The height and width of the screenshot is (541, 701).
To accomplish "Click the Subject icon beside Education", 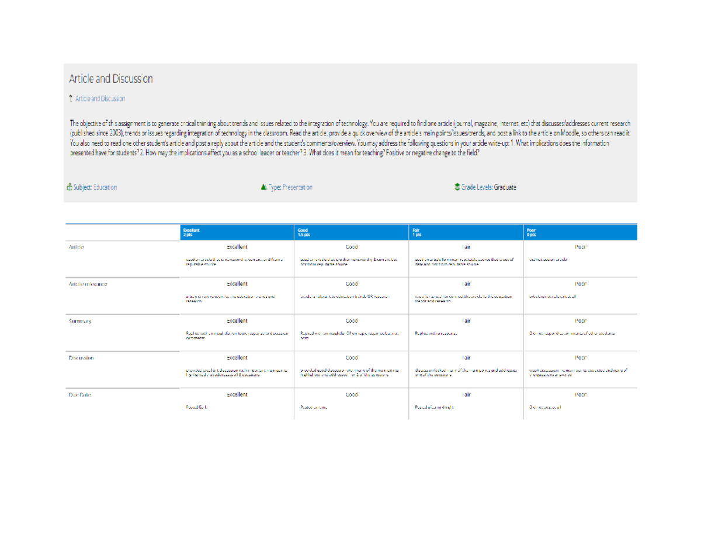I will [70, 187].
